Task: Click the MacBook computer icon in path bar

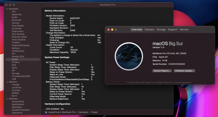Action: click(x=46, y=112)
